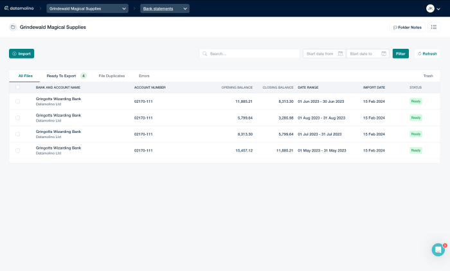The width and height of the screenshot is (450, 271).
Task: Tick checkbox for 01 Jul 2023 statement
Action: point(18,134)
